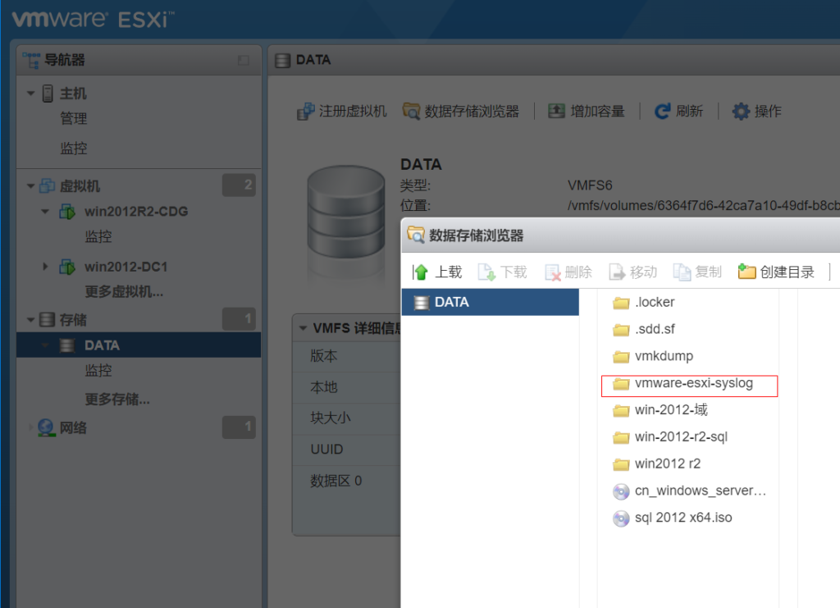Click the 虚拟机 virtual machines icon
Image resolution: width=840 pixels, height=608 pixels.
coord(47,186)
